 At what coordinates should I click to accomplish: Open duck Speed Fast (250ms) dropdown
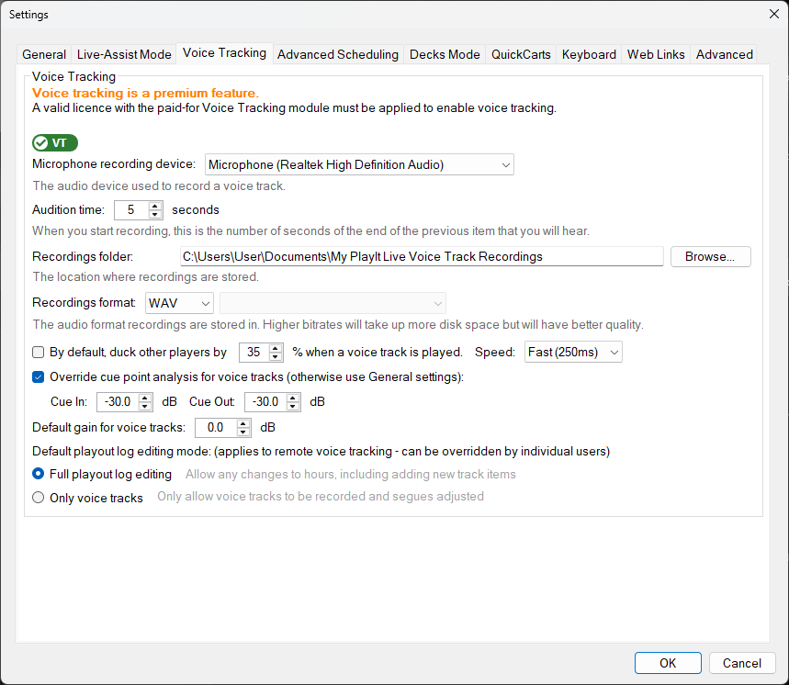(573, 352)
